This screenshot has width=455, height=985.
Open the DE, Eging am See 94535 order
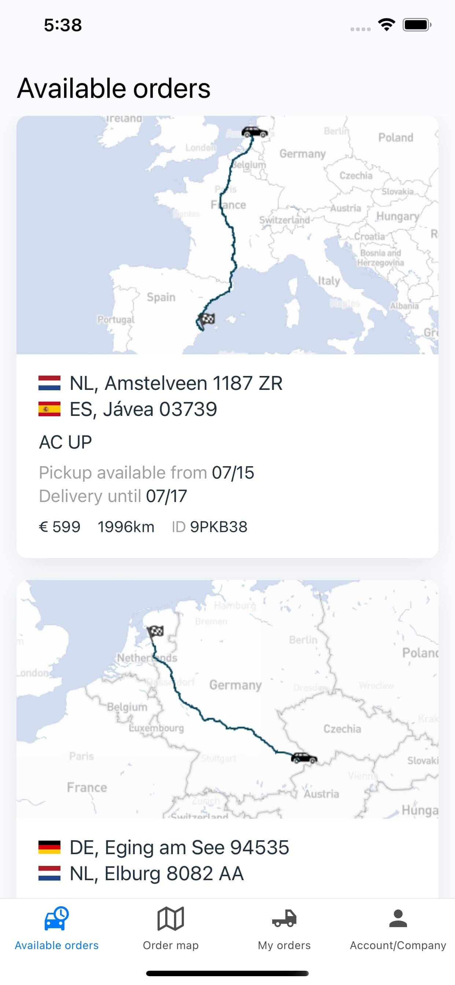(179, 847)
